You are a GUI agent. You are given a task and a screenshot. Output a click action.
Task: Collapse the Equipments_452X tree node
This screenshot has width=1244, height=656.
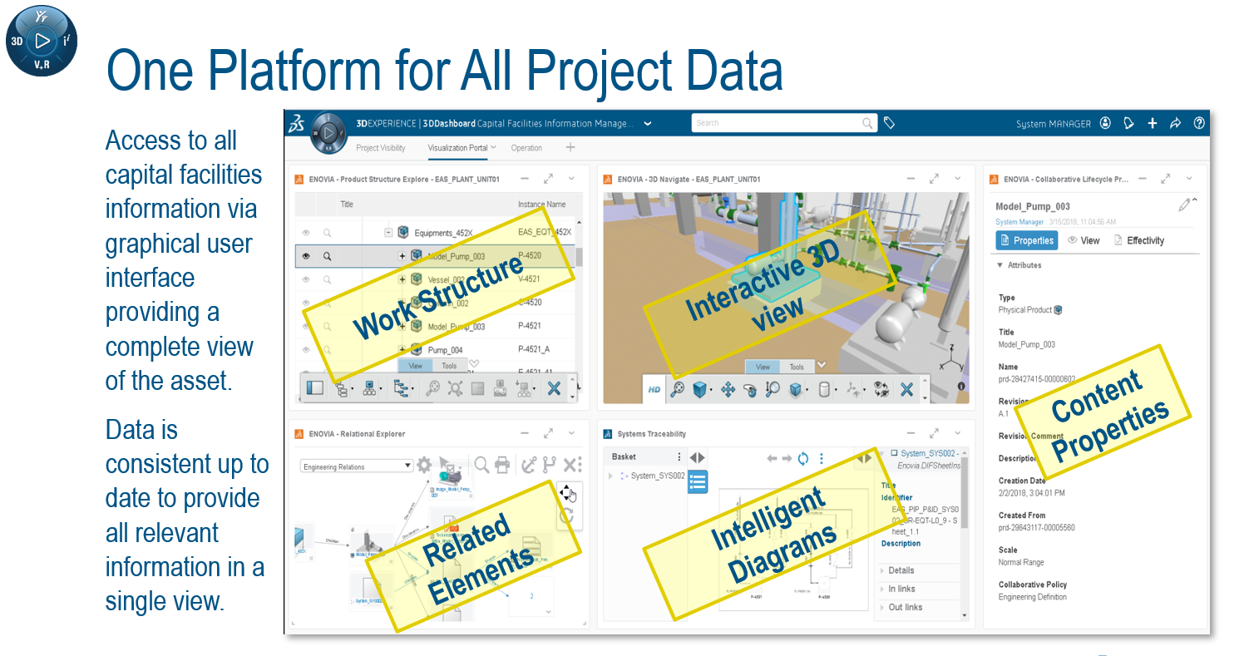(388, 233)
